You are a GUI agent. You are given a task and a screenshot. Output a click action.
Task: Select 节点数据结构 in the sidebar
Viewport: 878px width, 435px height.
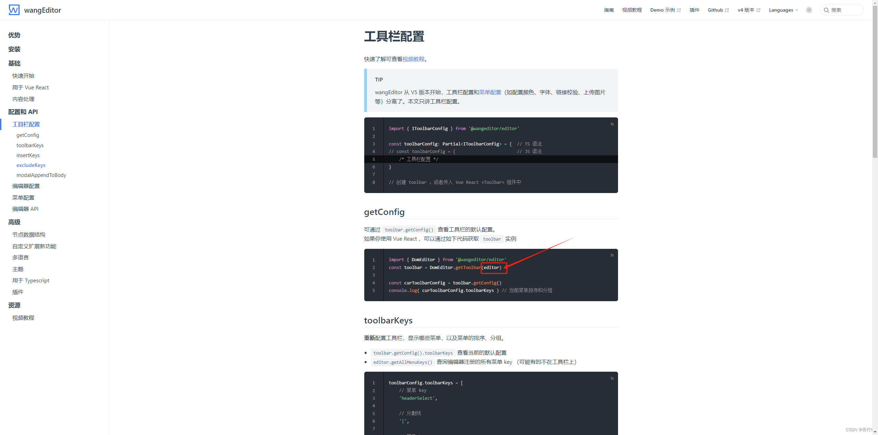tap(29, 234)
